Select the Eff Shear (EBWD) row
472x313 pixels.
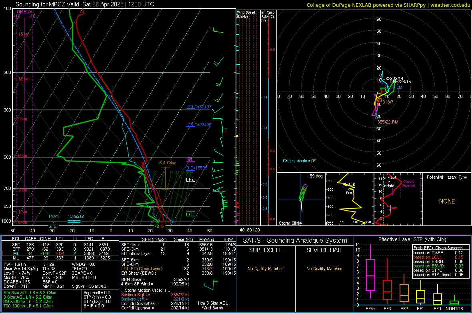178,273
